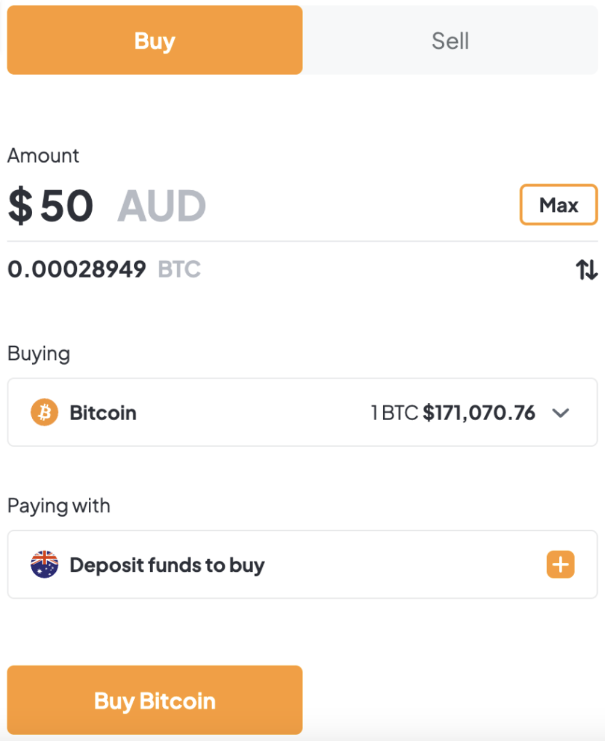The height and width of the screenshot is (741, 605).
Task: Click the swap currency arrows icon
Action: click(x=587, y=270)
